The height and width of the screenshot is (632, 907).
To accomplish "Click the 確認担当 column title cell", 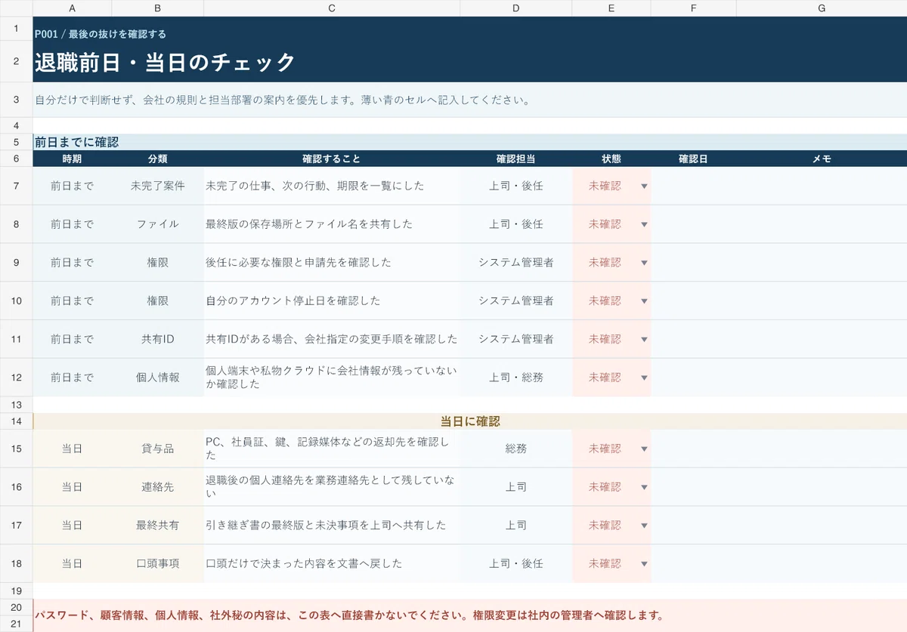I will point(516,159).
